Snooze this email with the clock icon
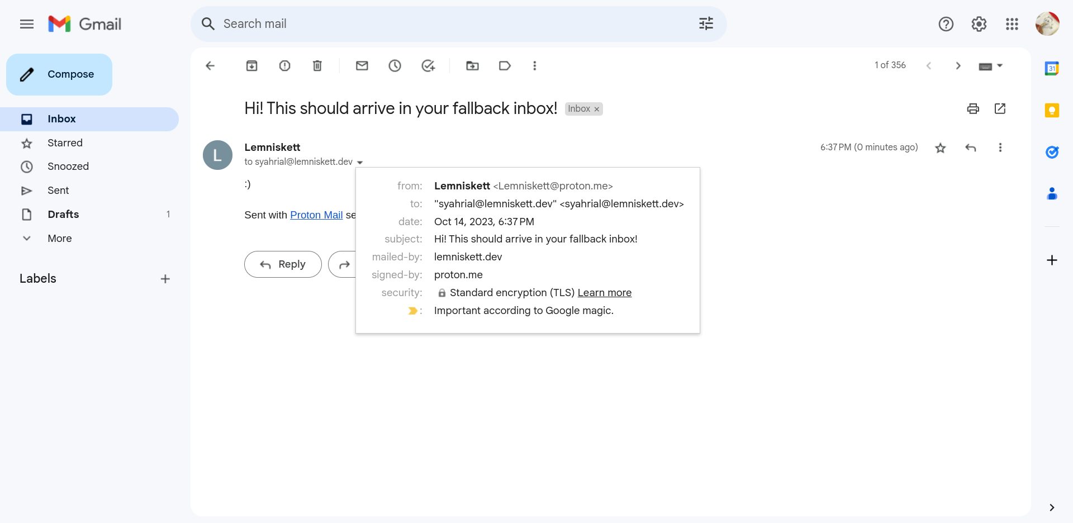This screenshot has width=1073, height=523. coord(395,66)
